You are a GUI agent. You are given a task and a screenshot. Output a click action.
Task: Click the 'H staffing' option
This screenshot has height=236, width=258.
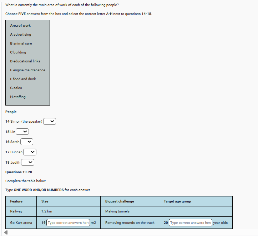point(18,97)
